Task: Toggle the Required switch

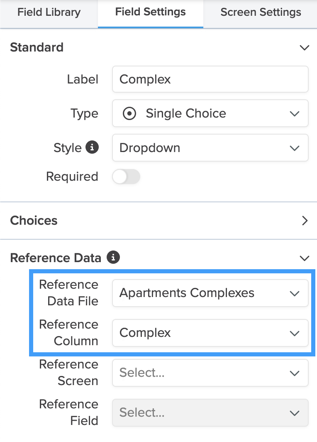Action: 126,177
